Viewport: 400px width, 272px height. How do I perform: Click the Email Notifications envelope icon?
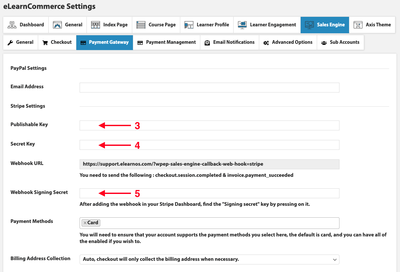207,42
